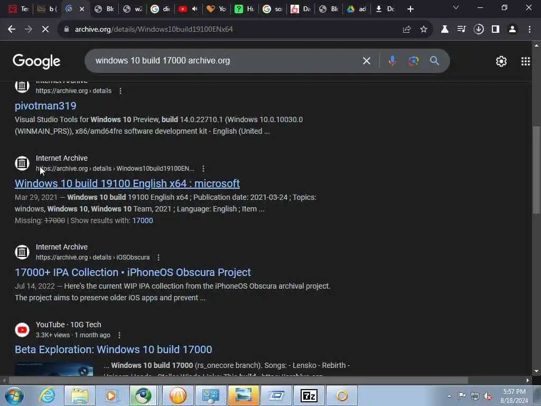Switch to the Google Drive 'ad' tab
This screenshot has height=406, width=541.
coord(357,9)
